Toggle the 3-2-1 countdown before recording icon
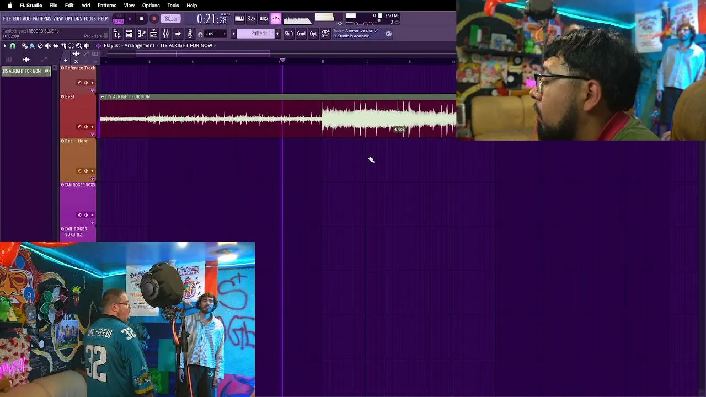Image resolution: width=706 pixels, height=397 pixels. coord(252,19)
